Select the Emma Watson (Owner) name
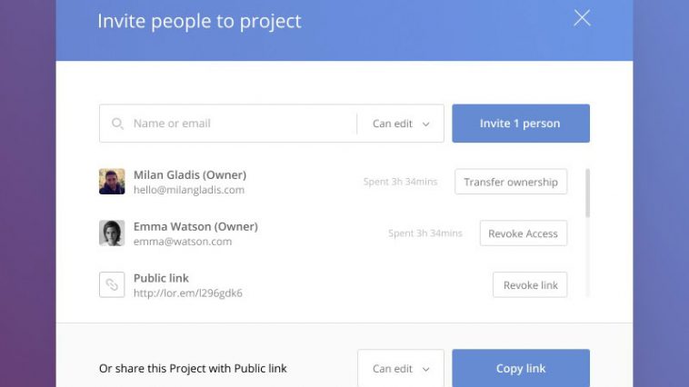Image resolution: width=689 pixels, height=387 pixels. (195, 227)
